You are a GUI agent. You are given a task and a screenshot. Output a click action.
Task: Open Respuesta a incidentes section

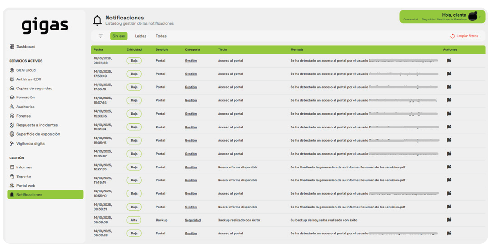(x=37, y=125)
